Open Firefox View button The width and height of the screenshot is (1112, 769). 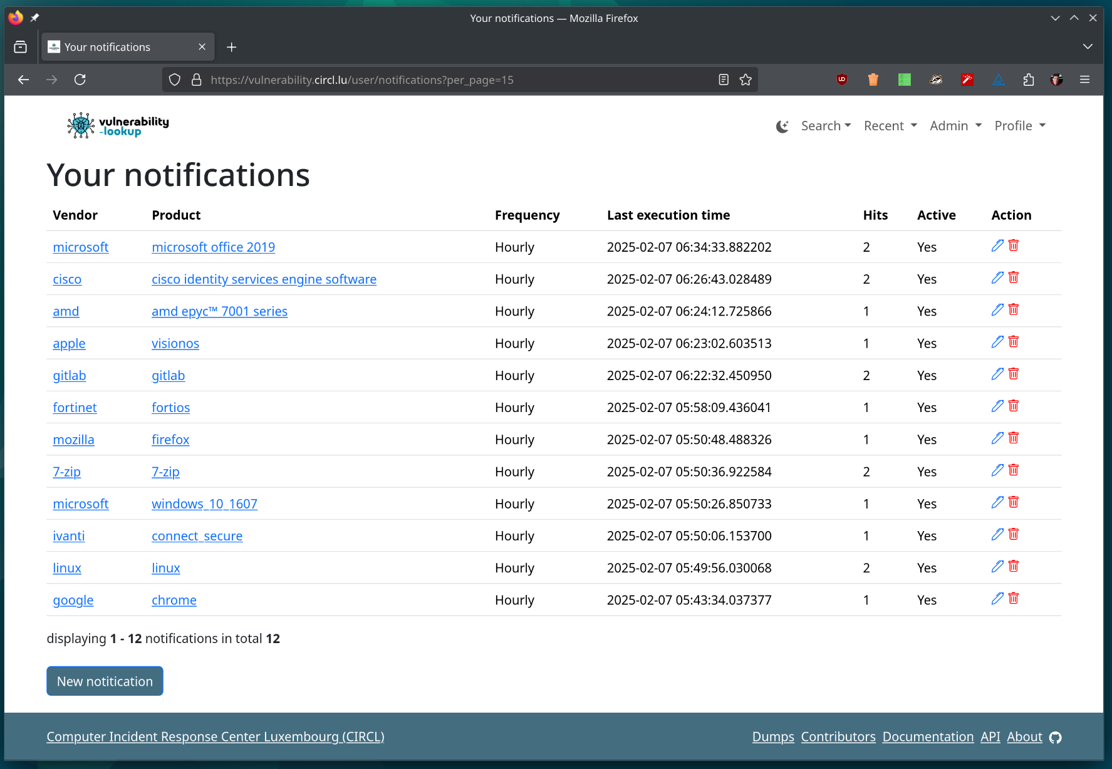tap(20, 47)
